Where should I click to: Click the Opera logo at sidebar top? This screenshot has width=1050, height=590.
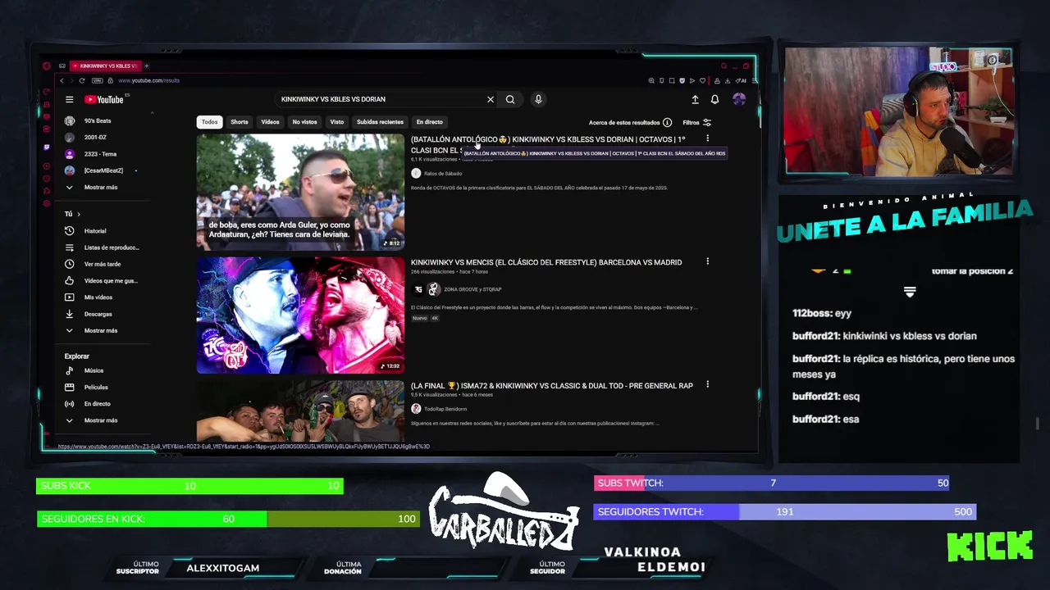coord(47,66)
